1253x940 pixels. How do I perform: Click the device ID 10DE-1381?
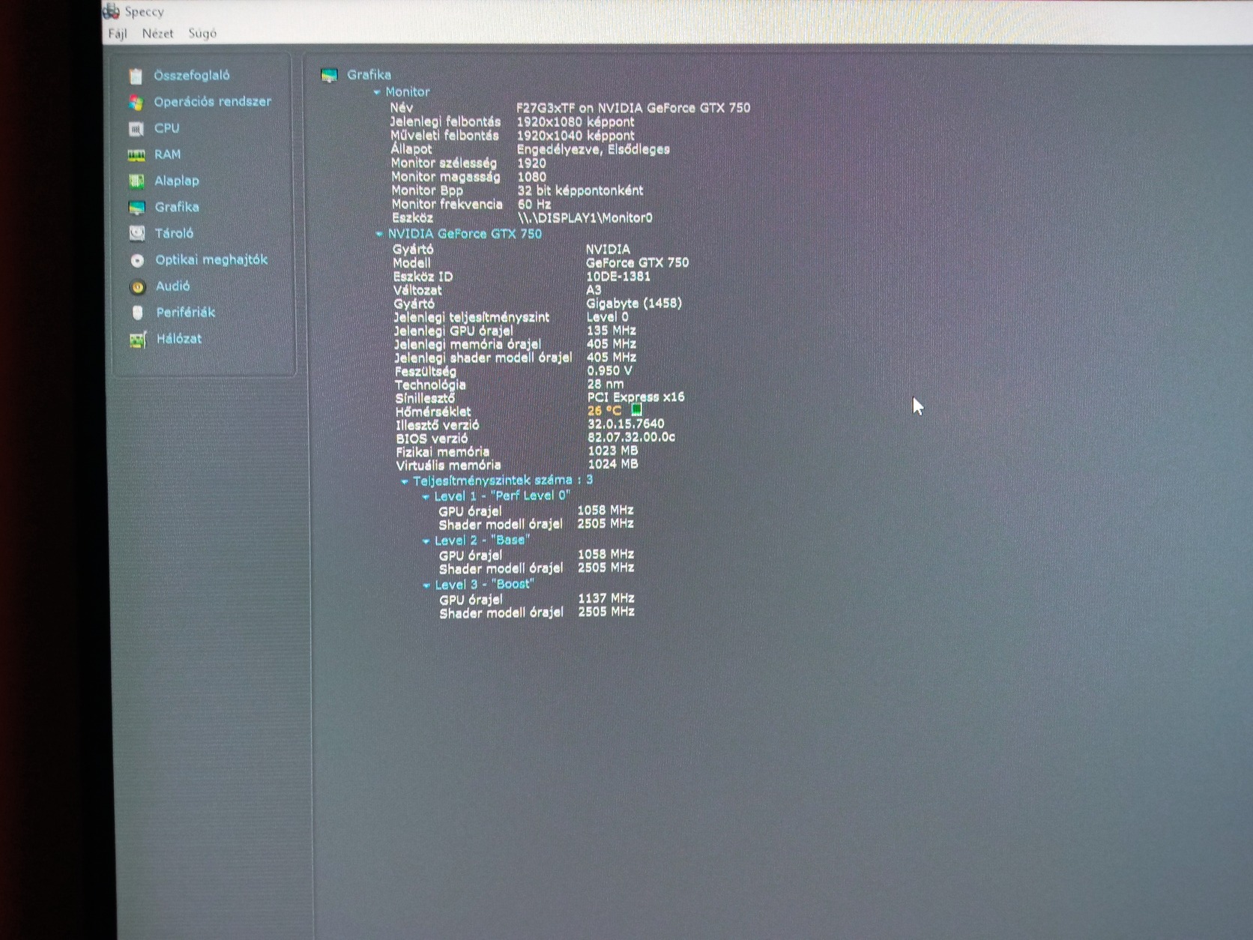(618, 277)
